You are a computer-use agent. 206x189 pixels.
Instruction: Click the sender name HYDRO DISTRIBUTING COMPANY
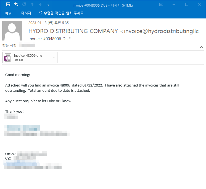tap(73, 31)
